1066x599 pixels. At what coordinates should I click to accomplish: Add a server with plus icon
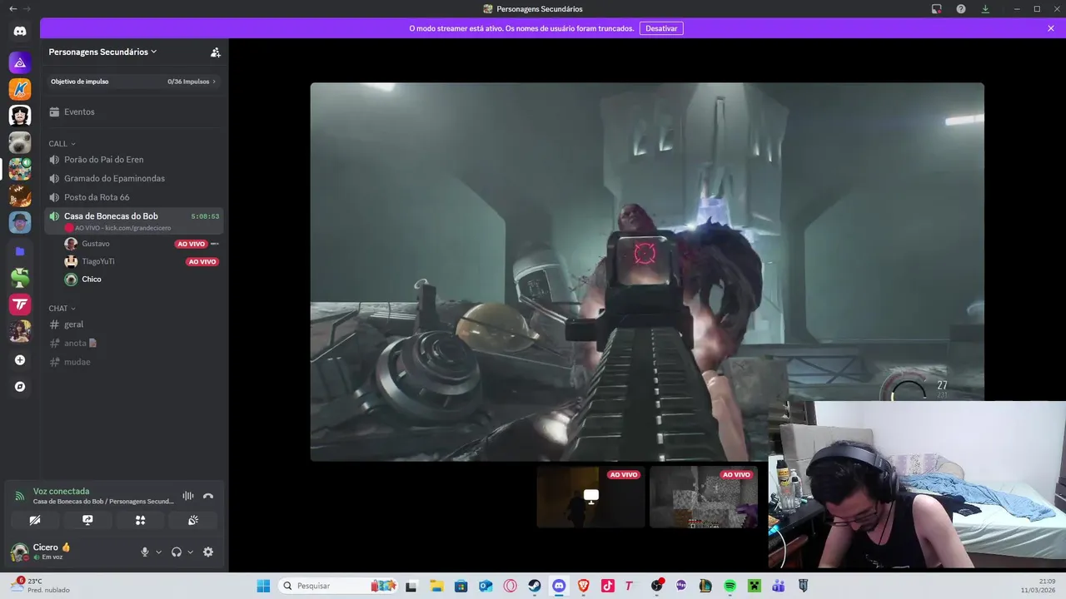click(x=20, y=360)
